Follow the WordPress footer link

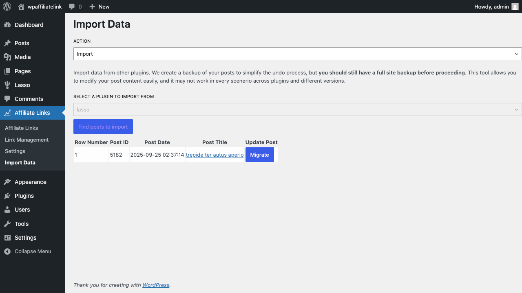tap(156, 285)
